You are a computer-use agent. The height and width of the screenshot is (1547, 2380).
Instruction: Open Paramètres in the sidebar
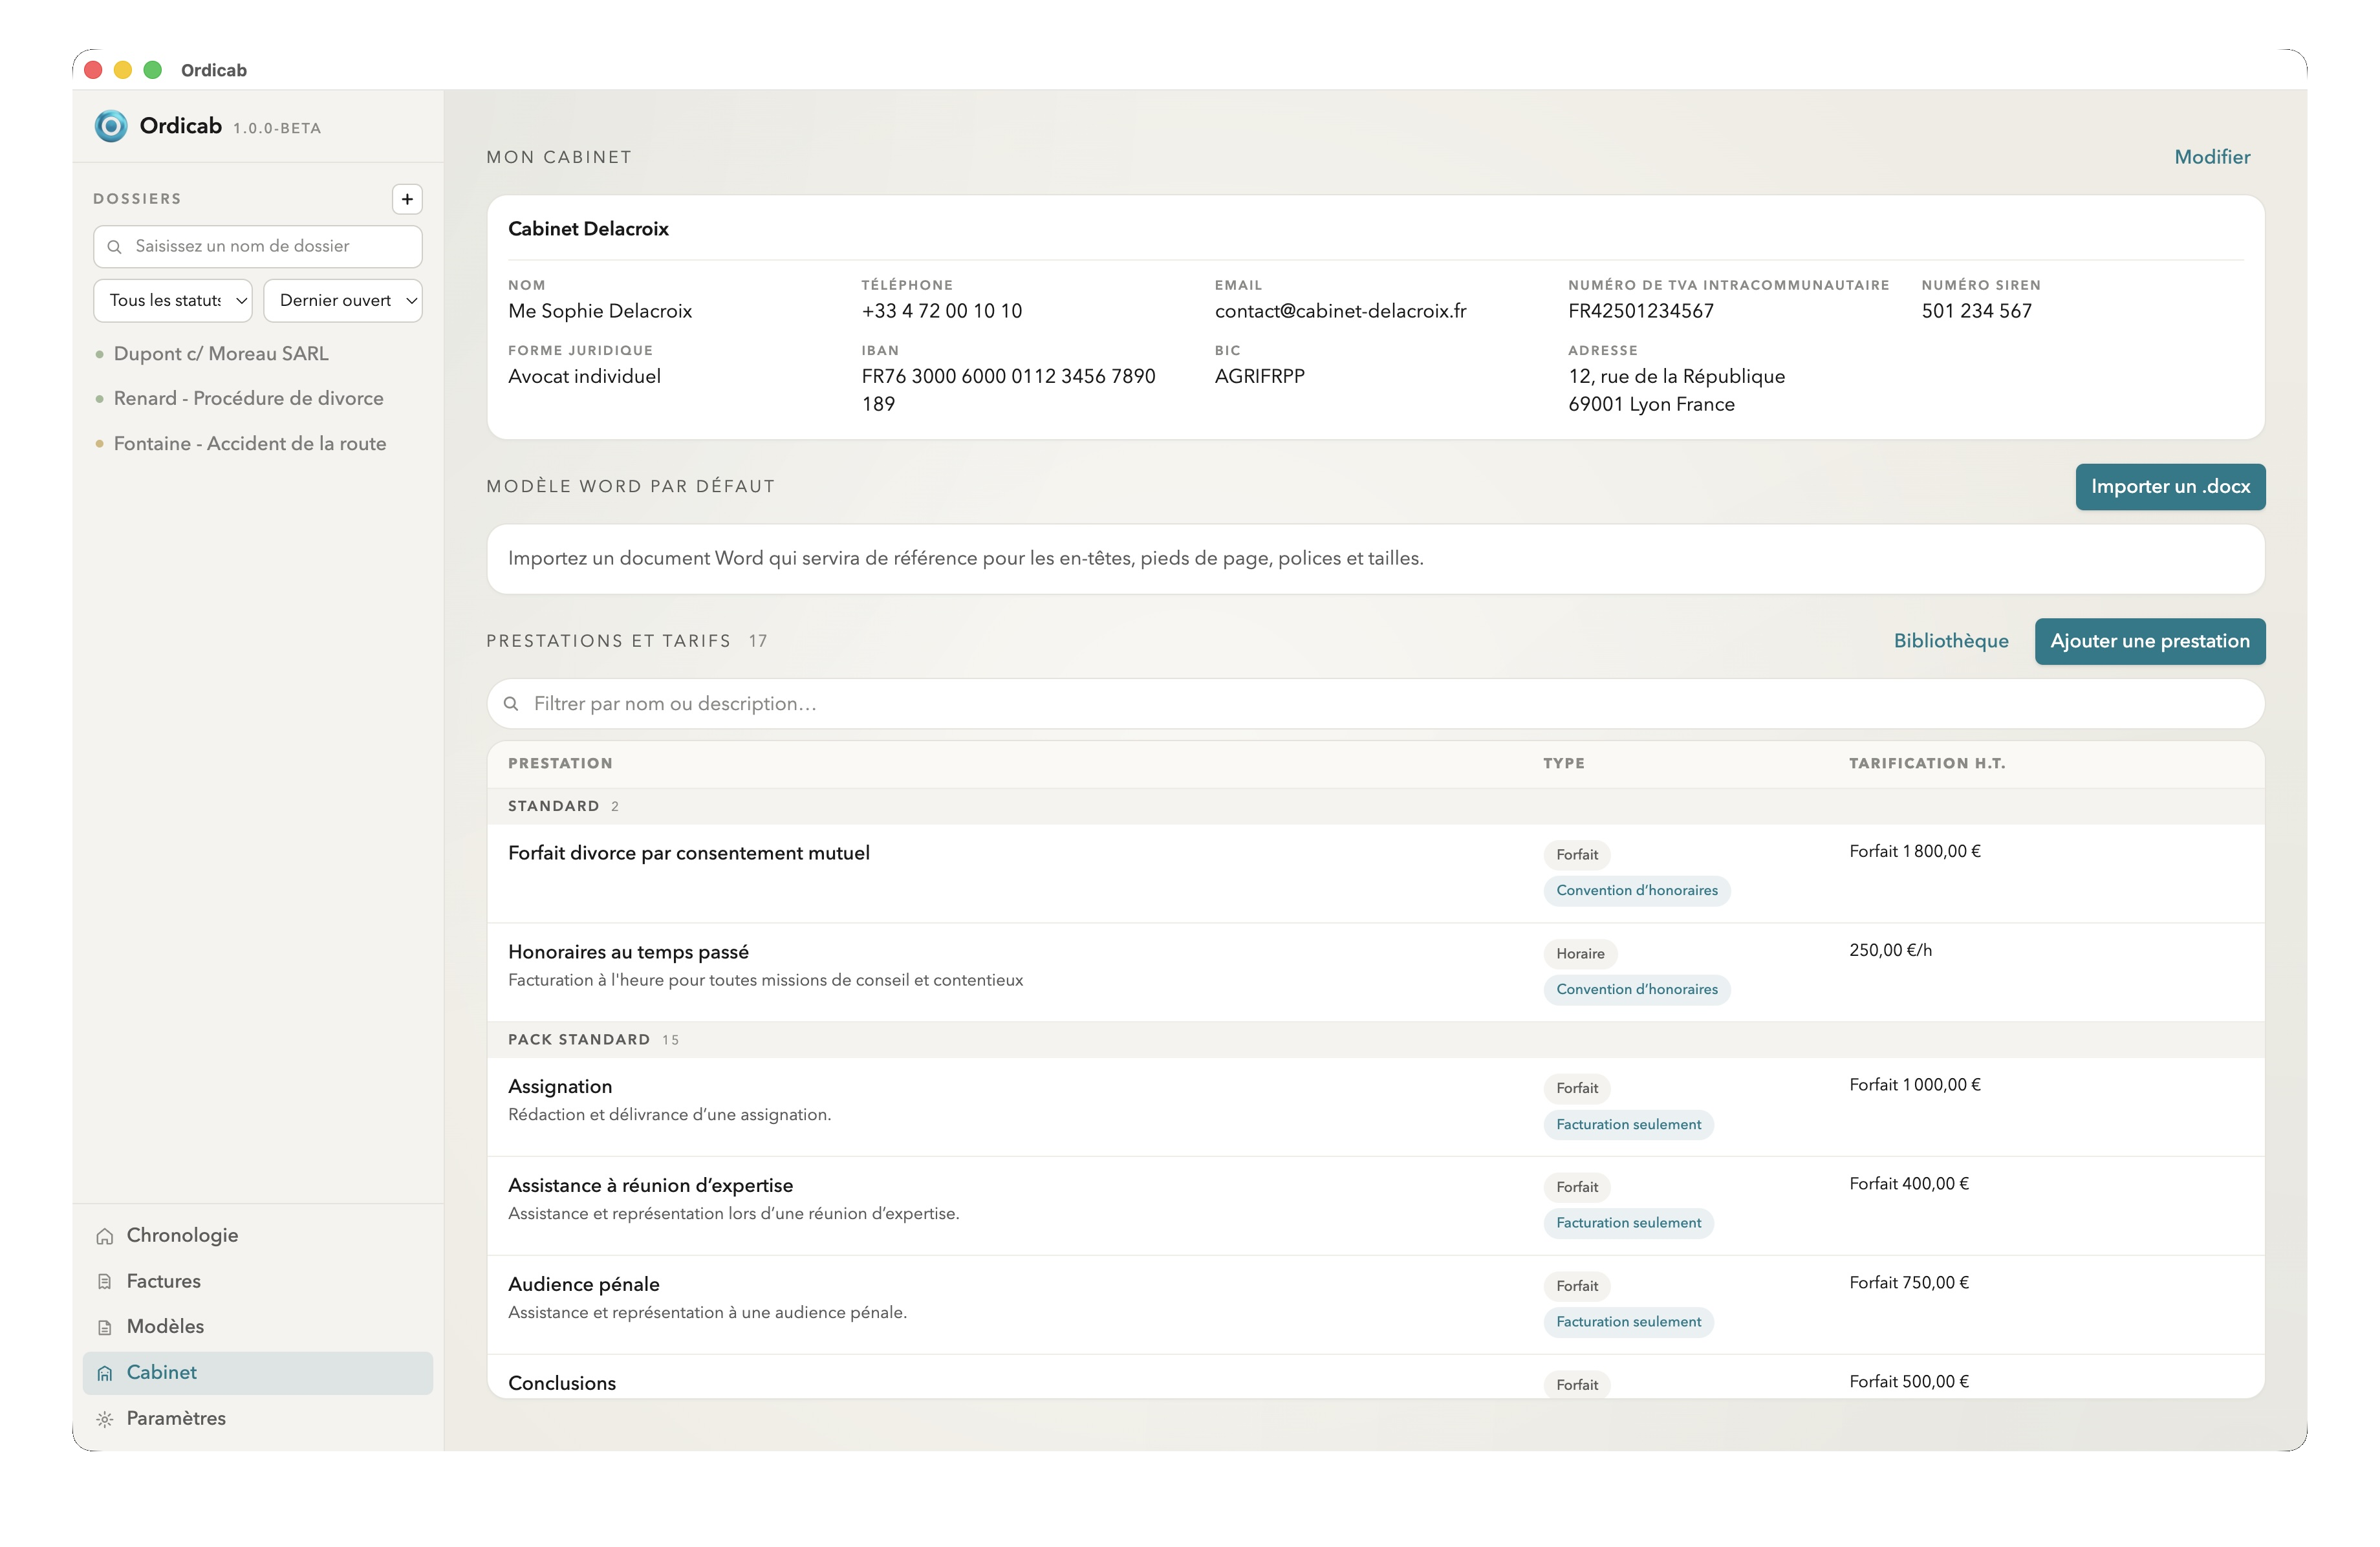click(x=258, y=1418)
